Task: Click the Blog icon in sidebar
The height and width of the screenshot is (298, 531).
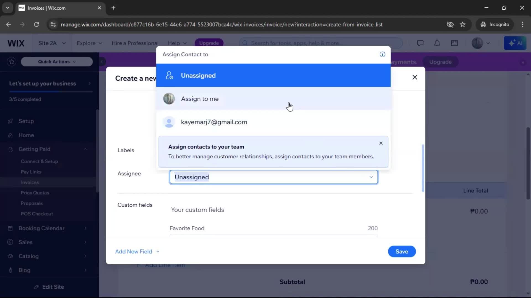Action: pyautogui.click(x=11, y=270)
